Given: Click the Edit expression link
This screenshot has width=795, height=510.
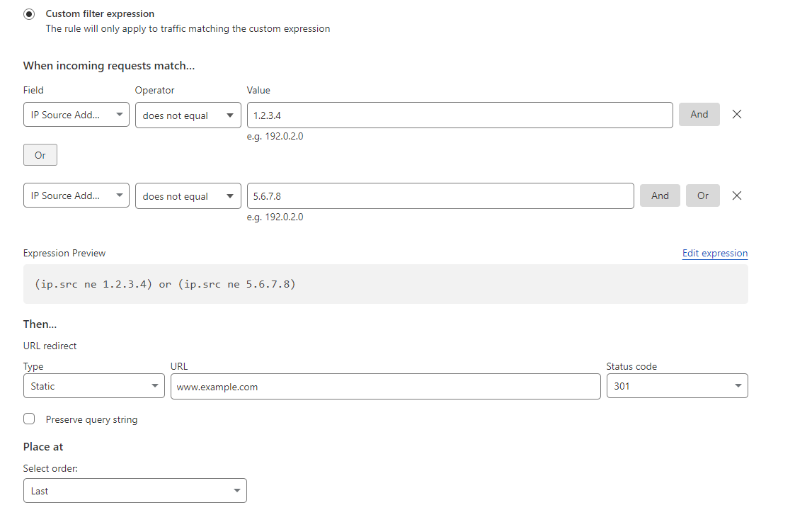Looking at the screenshot, I should (714, 253).
